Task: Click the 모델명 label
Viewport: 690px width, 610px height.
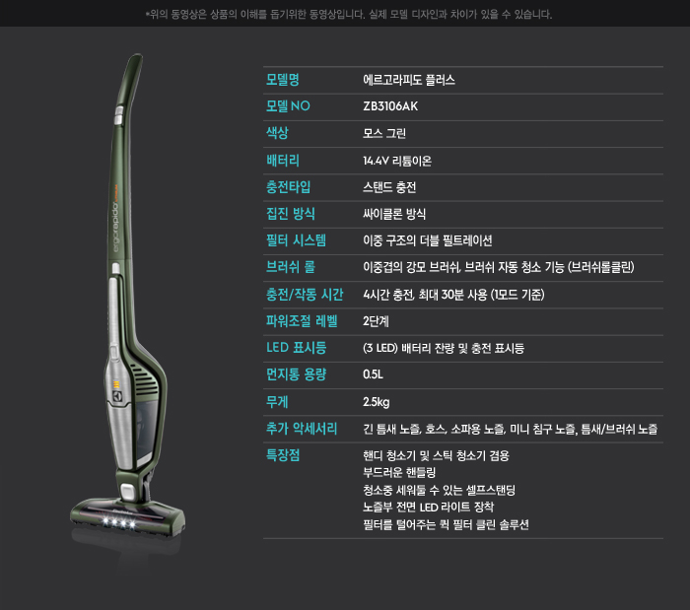Action: click(x=283, y=80)
